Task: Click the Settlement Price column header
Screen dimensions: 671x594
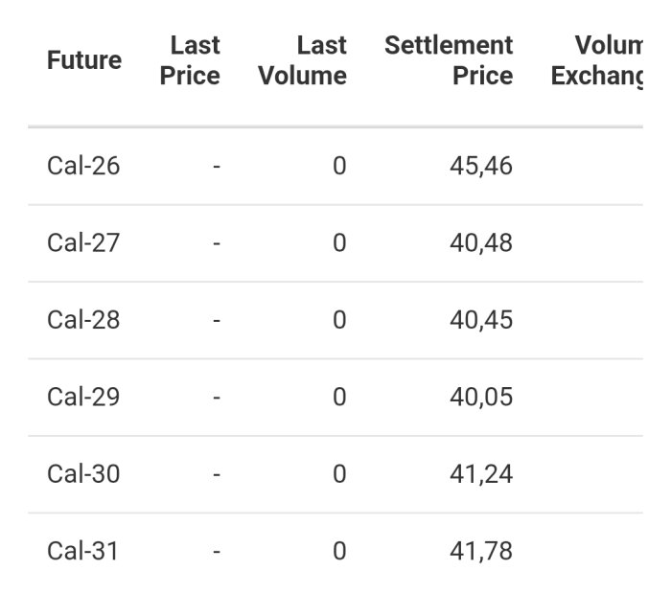Action: [449, 60]
